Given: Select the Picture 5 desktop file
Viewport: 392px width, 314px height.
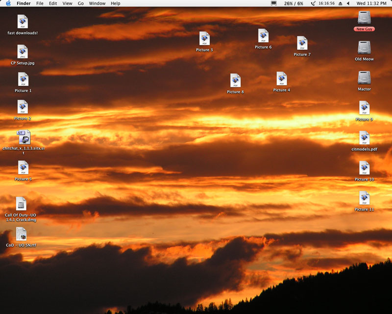Looking at the screenshot, I should (23, 167).
